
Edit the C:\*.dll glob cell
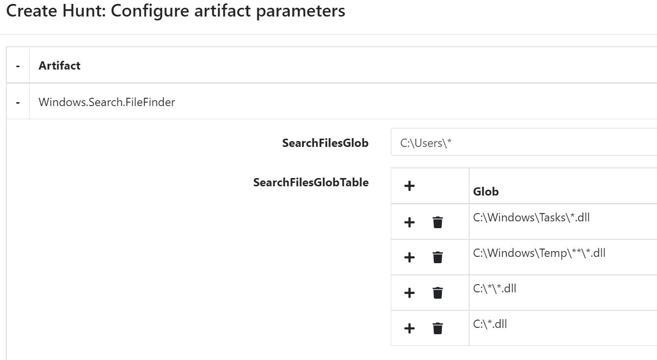tap(563, 328)
